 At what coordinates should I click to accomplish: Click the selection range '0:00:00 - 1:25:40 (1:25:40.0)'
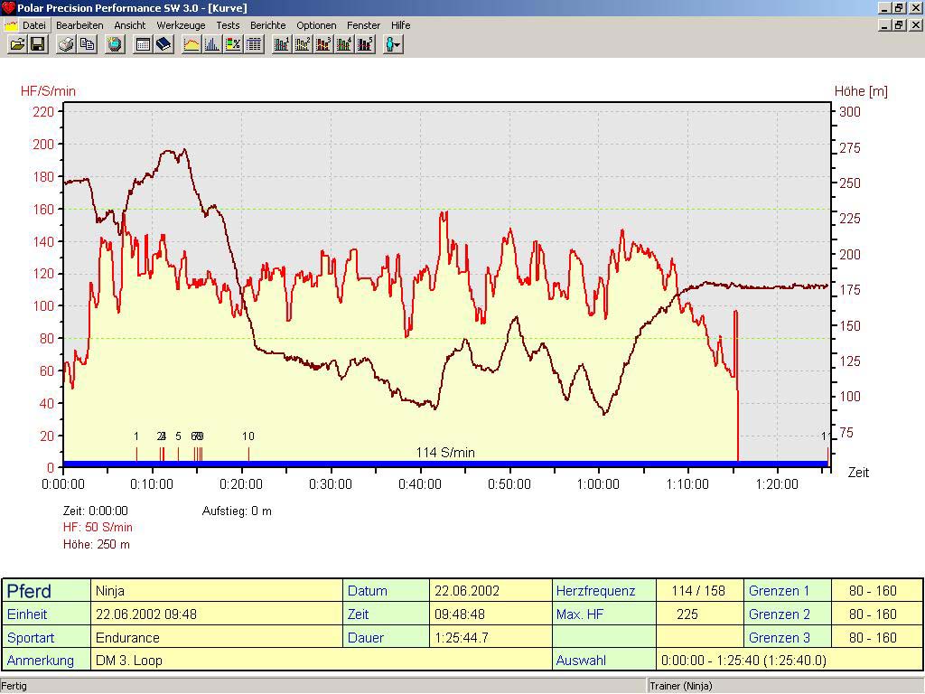[x=744, y=661]
